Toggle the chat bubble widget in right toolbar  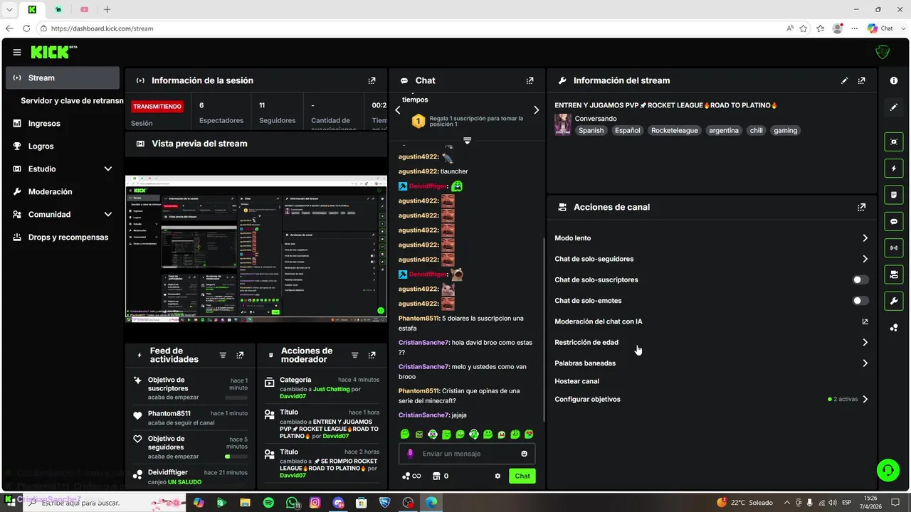[x=894, y=221]
